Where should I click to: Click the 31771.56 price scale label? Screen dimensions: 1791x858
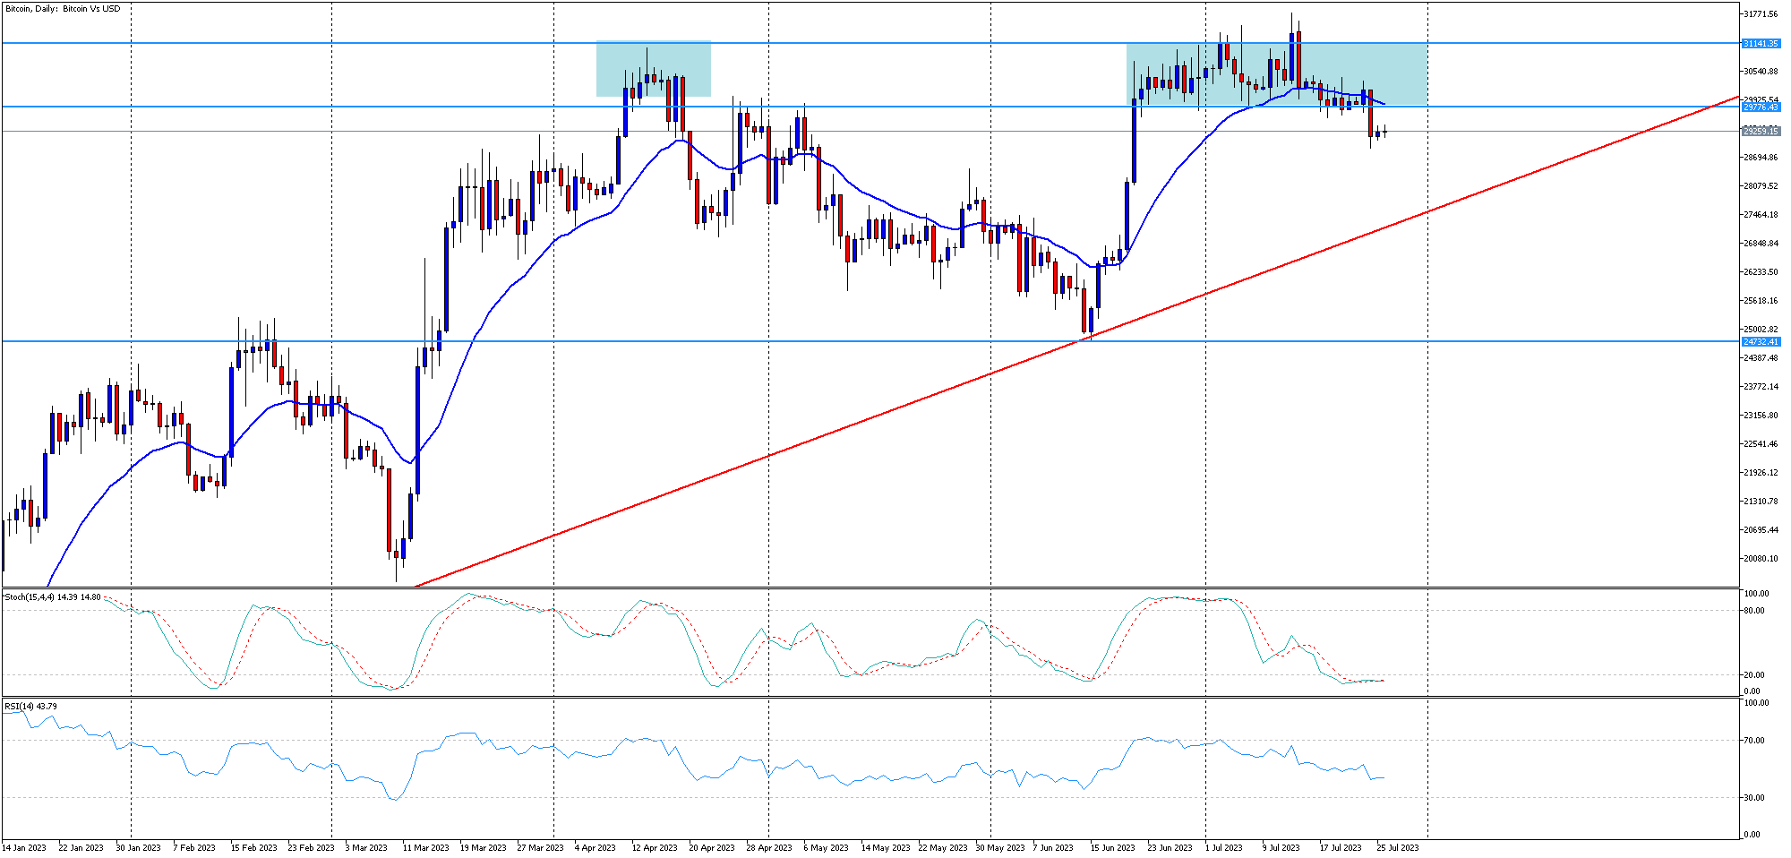click(x=1761, y=14)
